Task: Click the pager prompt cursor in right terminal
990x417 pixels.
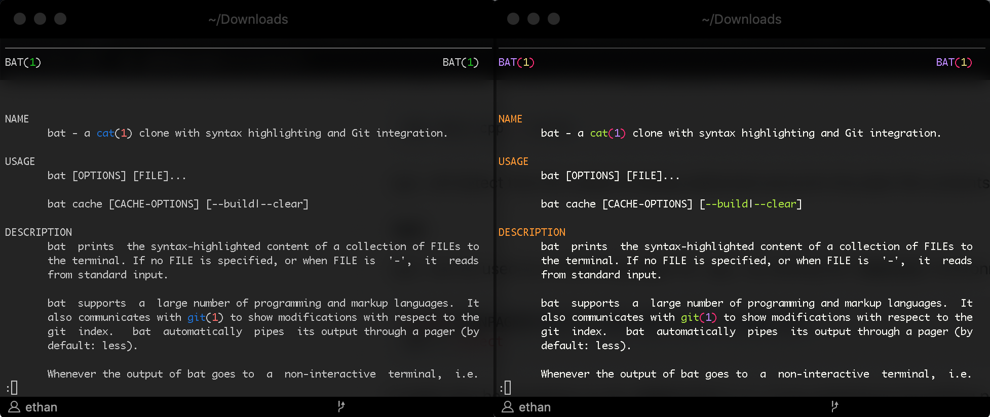Action: 507,388
